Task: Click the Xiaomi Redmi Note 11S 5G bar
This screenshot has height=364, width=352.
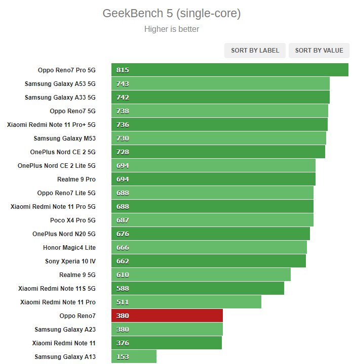Action: coord(198,288)
